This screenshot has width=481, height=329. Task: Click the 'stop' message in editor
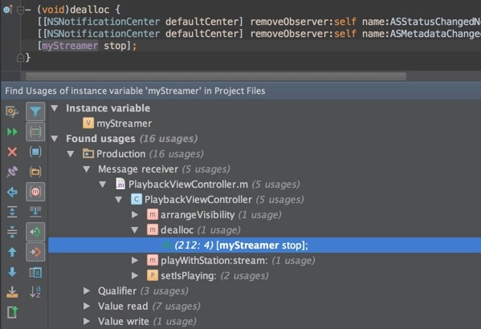(115, 46)
